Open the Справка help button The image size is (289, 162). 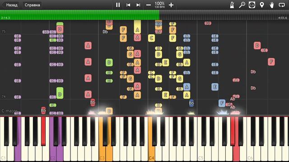pos(32,5)
